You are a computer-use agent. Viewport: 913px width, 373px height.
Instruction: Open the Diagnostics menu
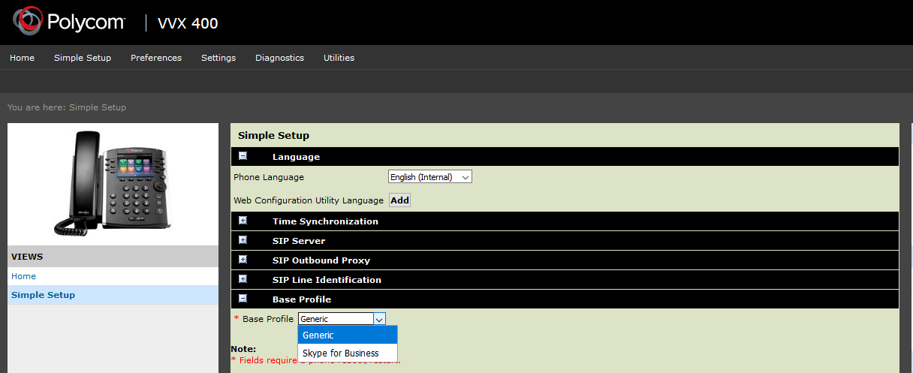click(x=279, y=58)
